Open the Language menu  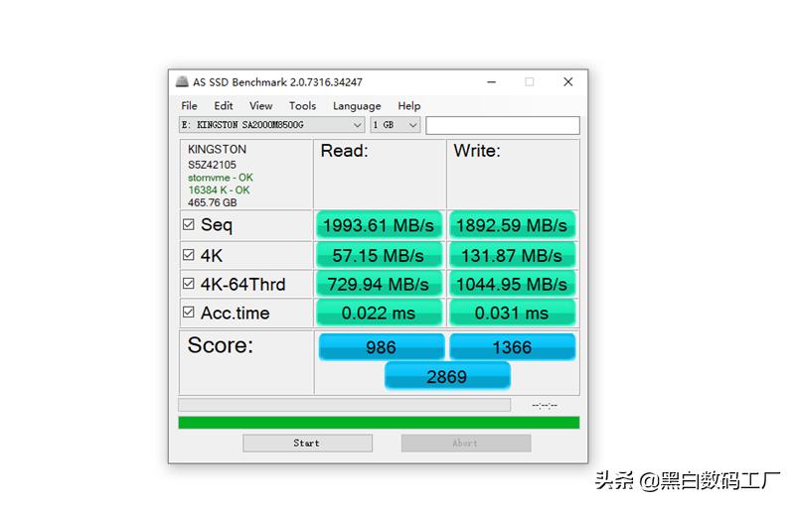click(x=357, y=106)
